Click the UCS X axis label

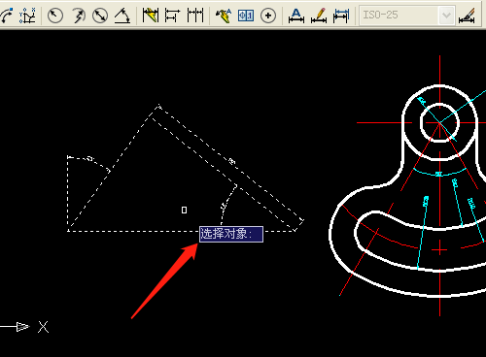(x=43, y=327)
